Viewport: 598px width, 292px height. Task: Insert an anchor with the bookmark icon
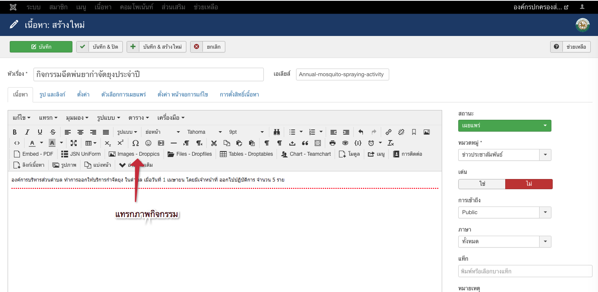click(414, 132)
